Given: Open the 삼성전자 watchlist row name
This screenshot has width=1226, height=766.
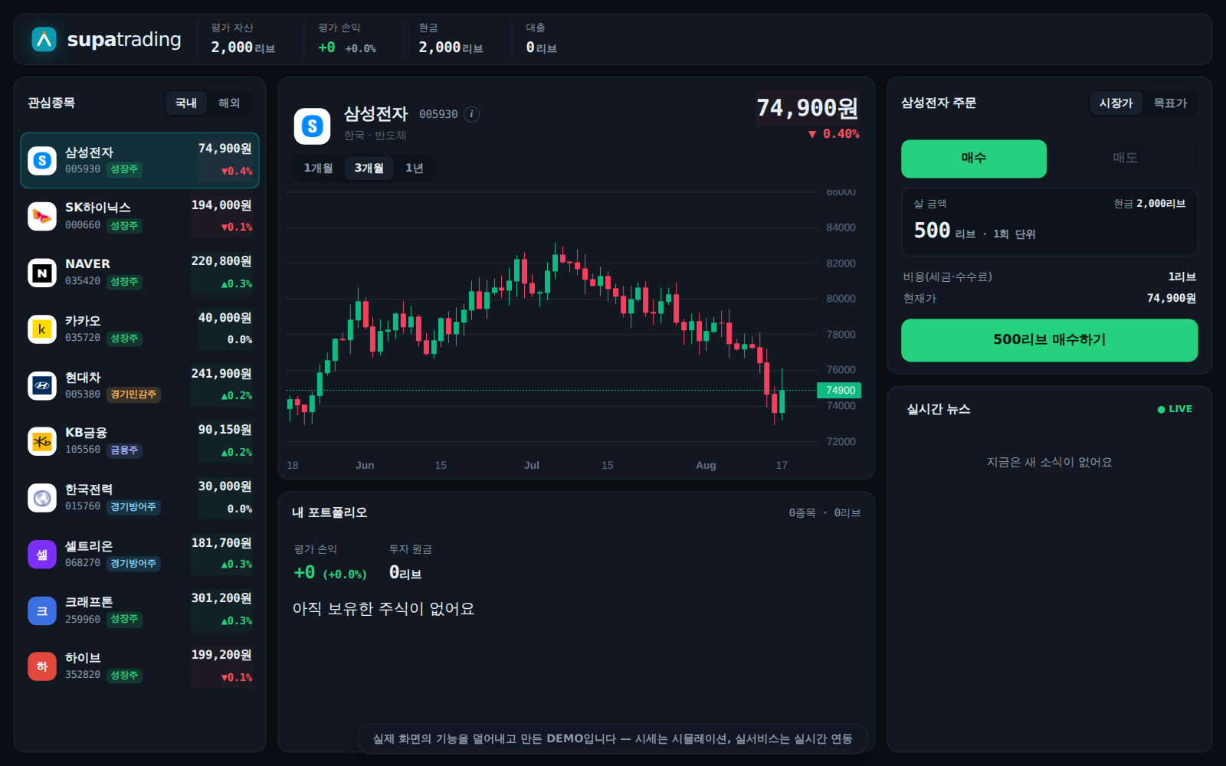Looking at the screenshot, I should pyautogui.click(x=89, y=152).
